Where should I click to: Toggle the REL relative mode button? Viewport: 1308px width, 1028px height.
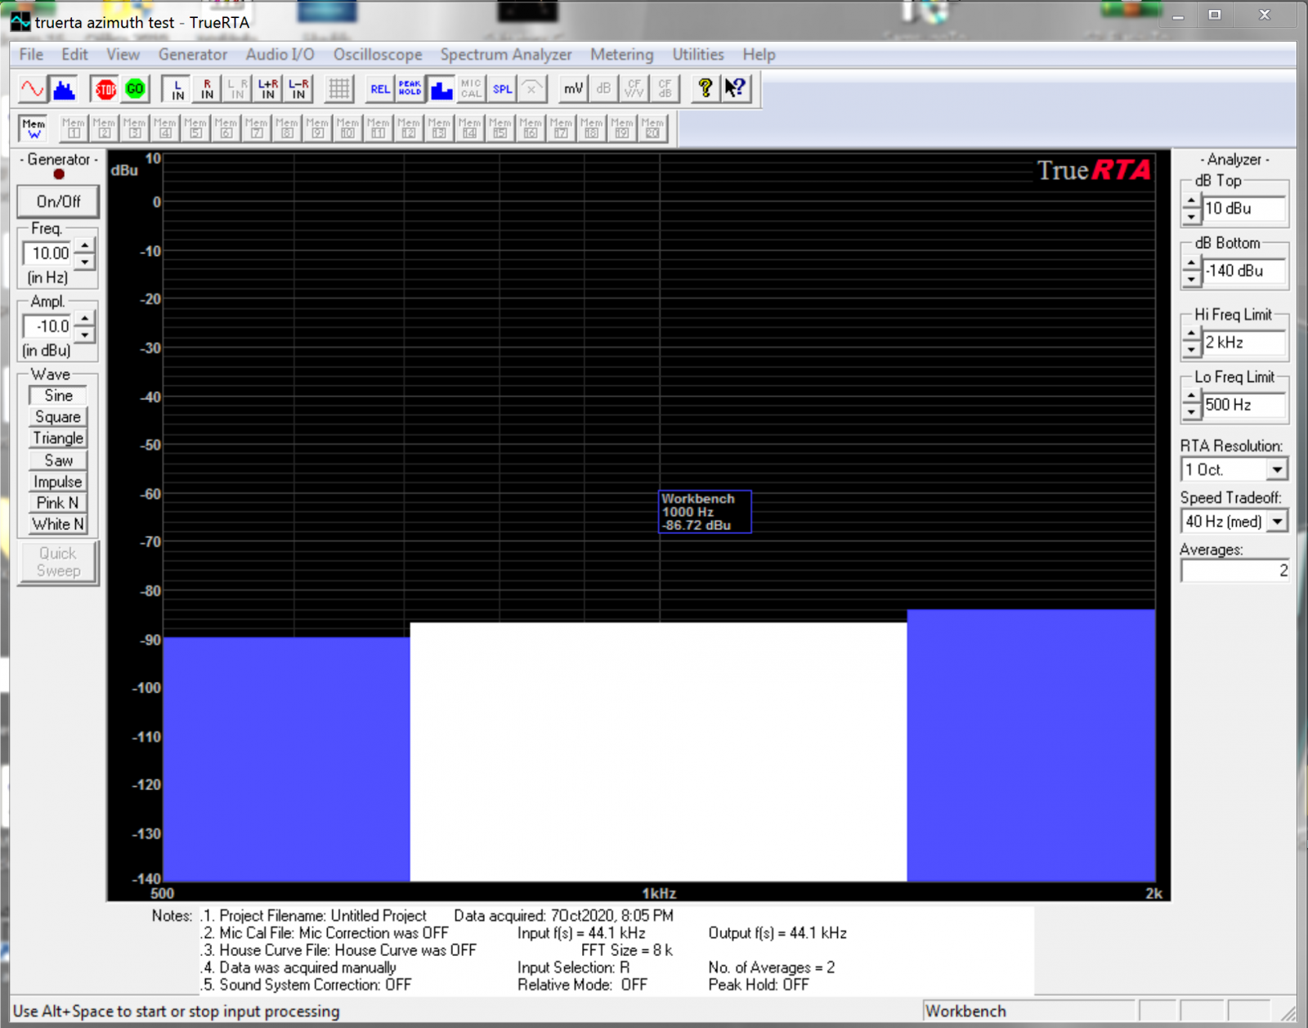pyautogui.click(x=380, y=89)
